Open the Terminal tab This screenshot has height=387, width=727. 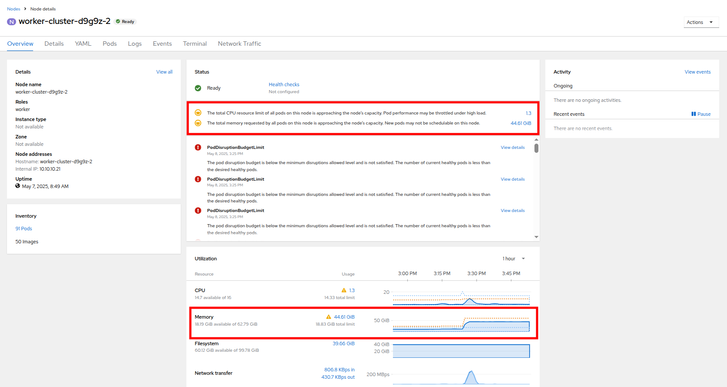(x=195, y=44)
